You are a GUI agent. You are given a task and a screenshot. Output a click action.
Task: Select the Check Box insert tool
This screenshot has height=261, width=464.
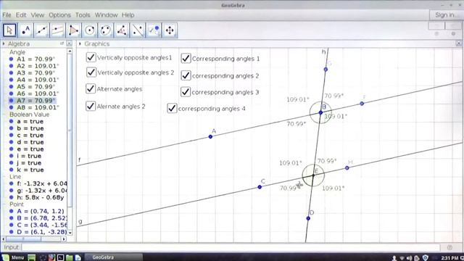coord(154,30)
